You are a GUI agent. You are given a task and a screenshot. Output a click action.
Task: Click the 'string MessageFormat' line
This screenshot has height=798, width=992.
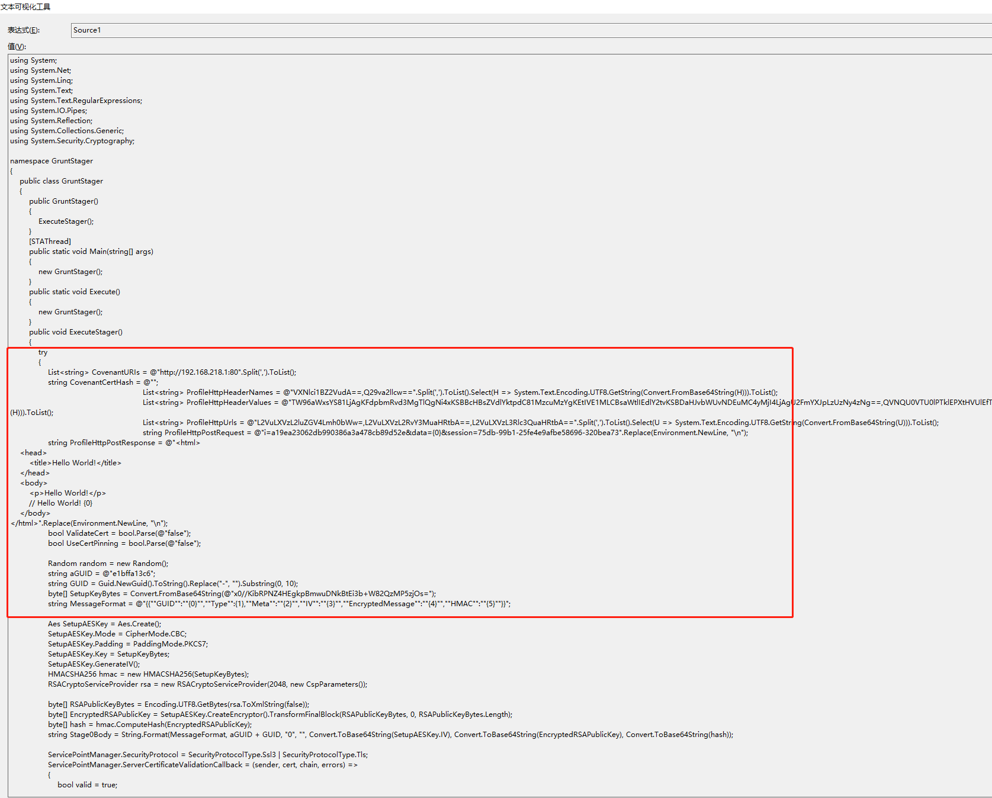tap(280, 604)
